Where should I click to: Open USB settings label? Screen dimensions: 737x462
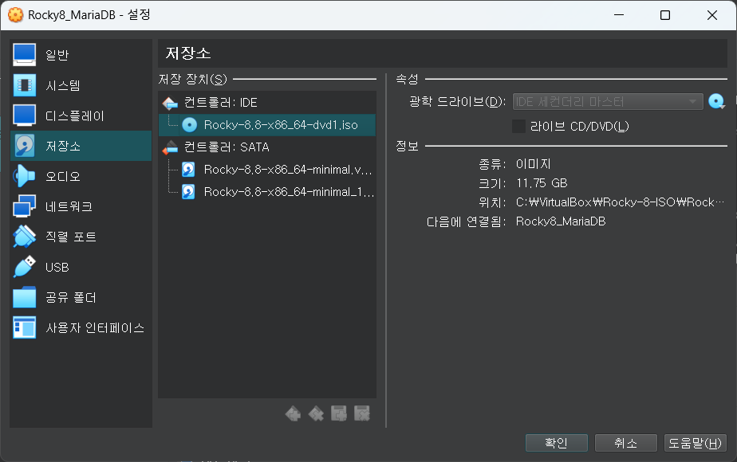tap(57, 267)
